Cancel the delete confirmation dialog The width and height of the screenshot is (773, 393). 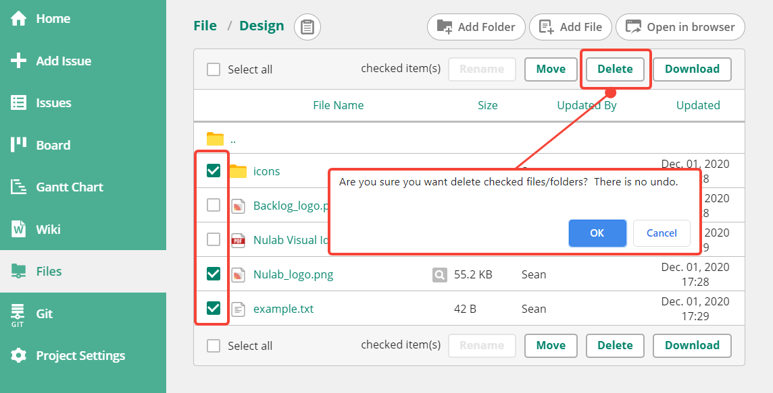click(662, 233)
